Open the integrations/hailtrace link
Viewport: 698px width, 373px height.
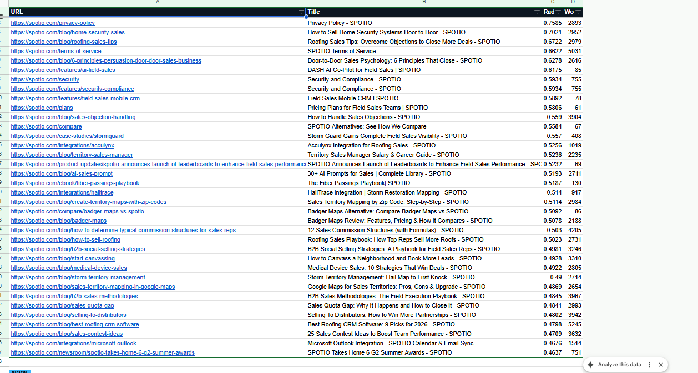point(62,192)
